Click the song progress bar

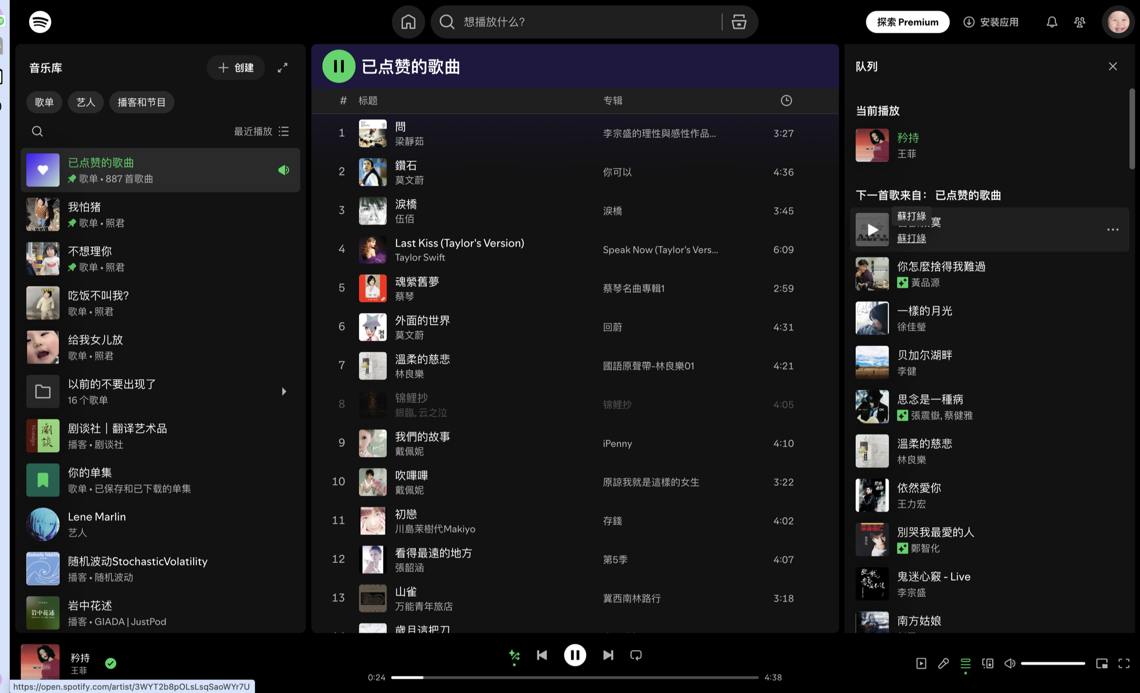tap(574, 677)
